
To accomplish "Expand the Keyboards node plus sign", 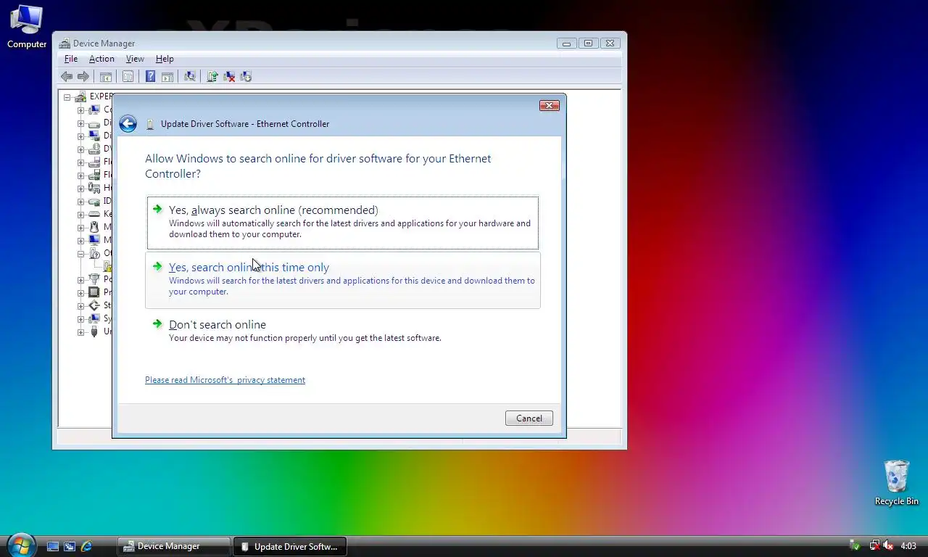I will coord(80,215).
